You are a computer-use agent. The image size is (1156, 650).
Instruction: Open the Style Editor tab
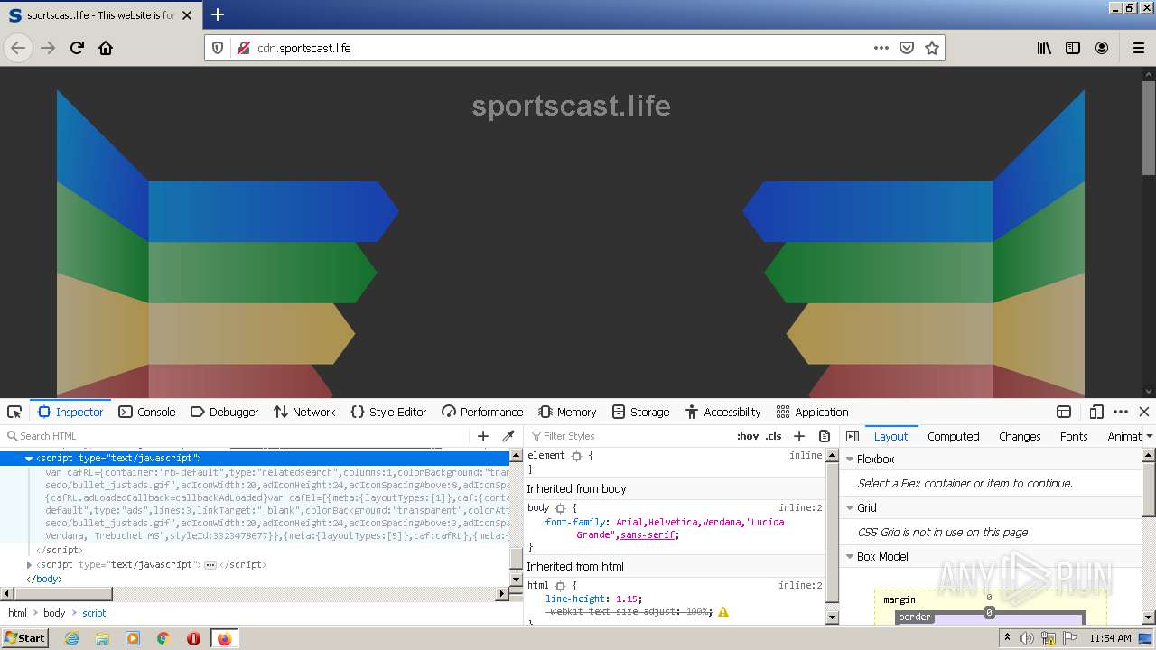click(388, 412)
